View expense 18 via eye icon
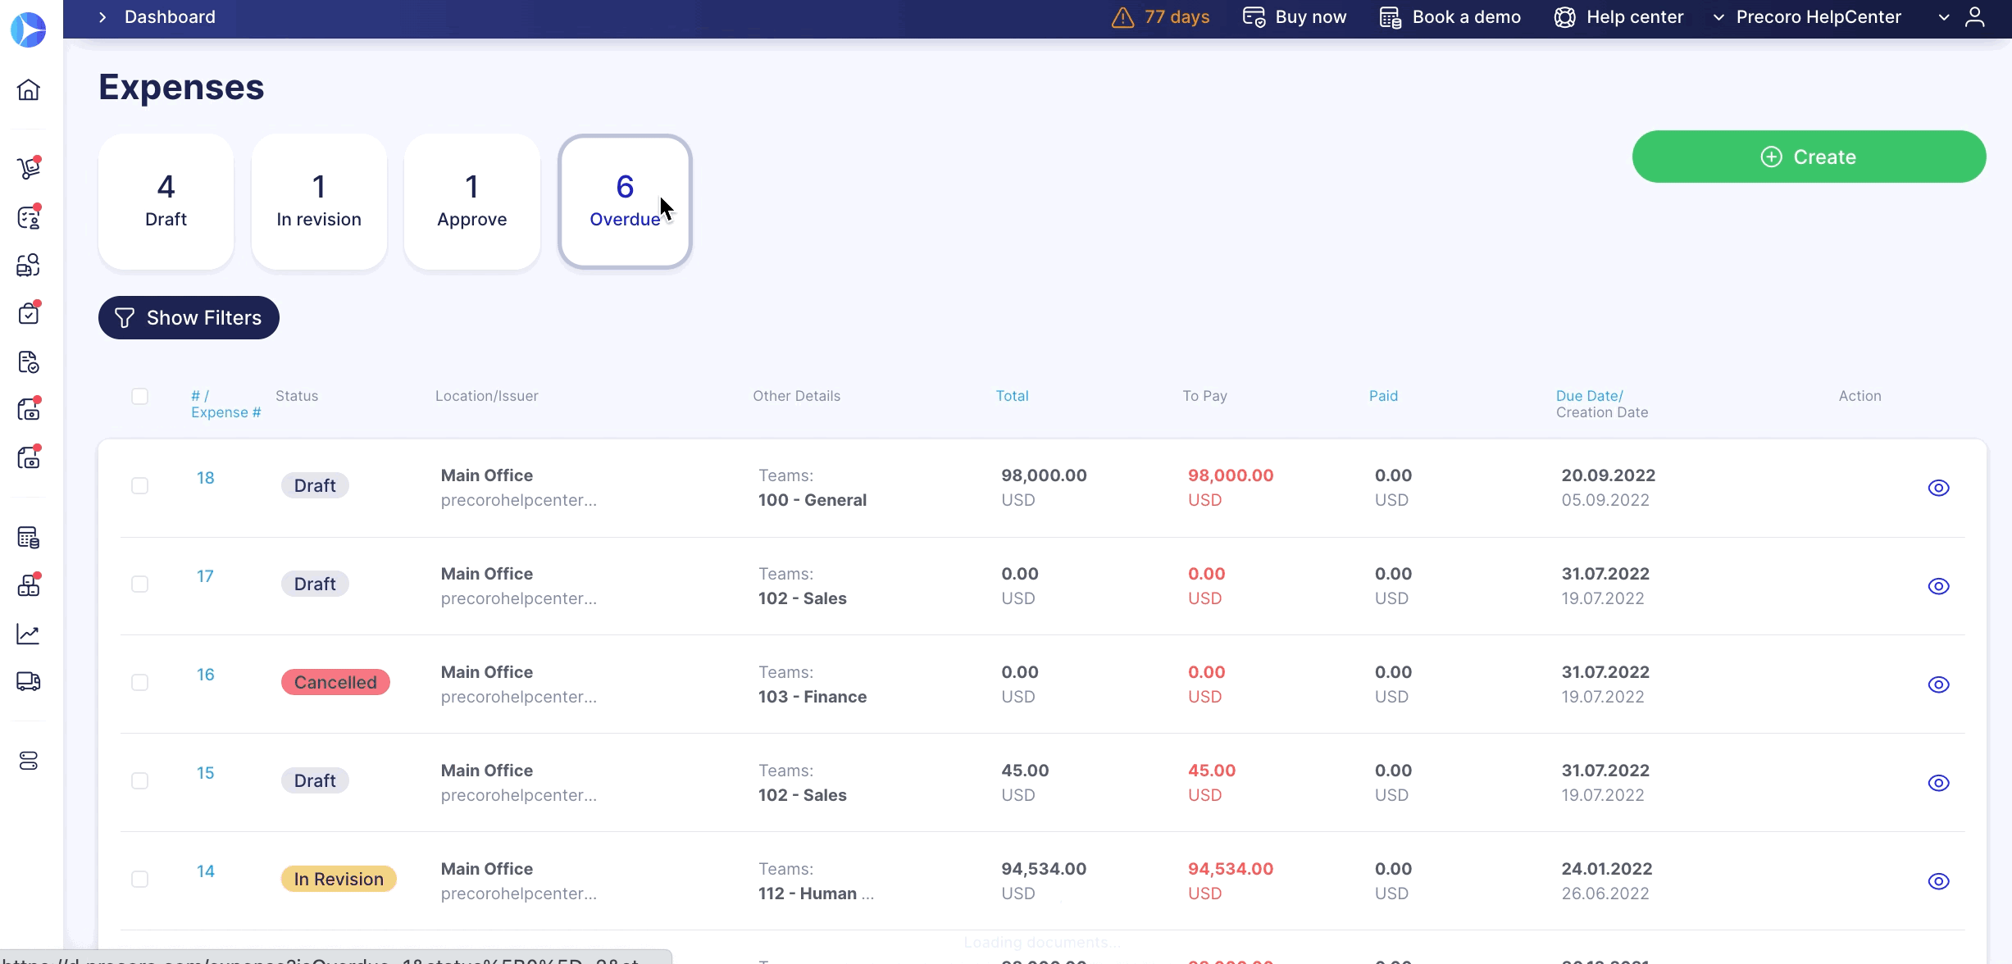Image resolution: width=2012 pixels, height=964 pixels. coord(1938,488)
